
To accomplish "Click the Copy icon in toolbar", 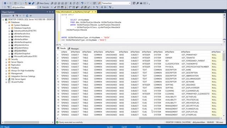I will coord(74,3).
